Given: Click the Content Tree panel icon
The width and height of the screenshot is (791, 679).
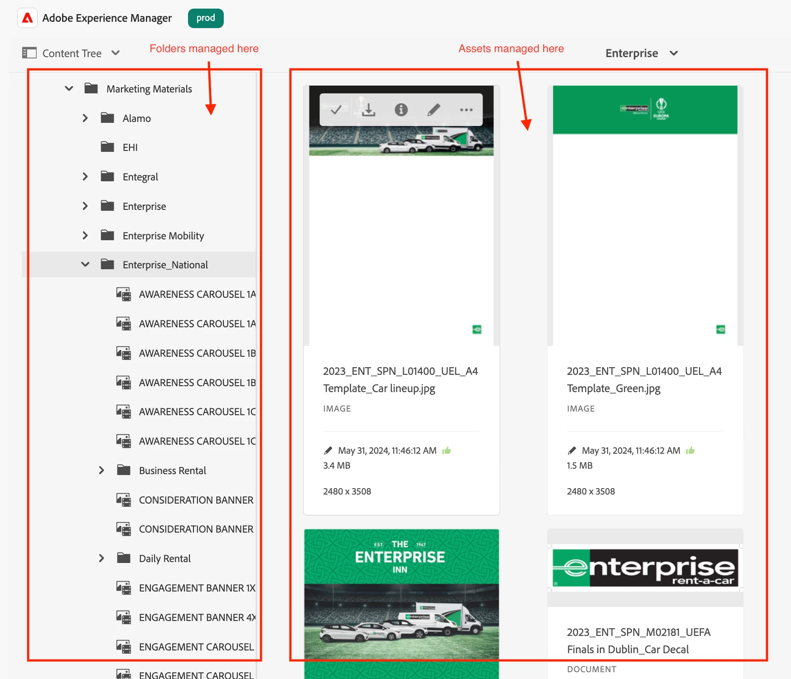Looking at the screenshot, I should (29, 53).
